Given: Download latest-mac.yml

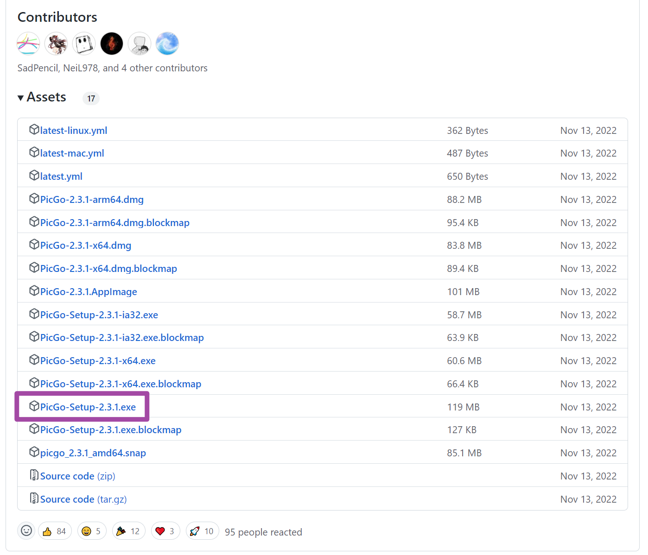Looking at the screenshot, I should pos(72,153).
